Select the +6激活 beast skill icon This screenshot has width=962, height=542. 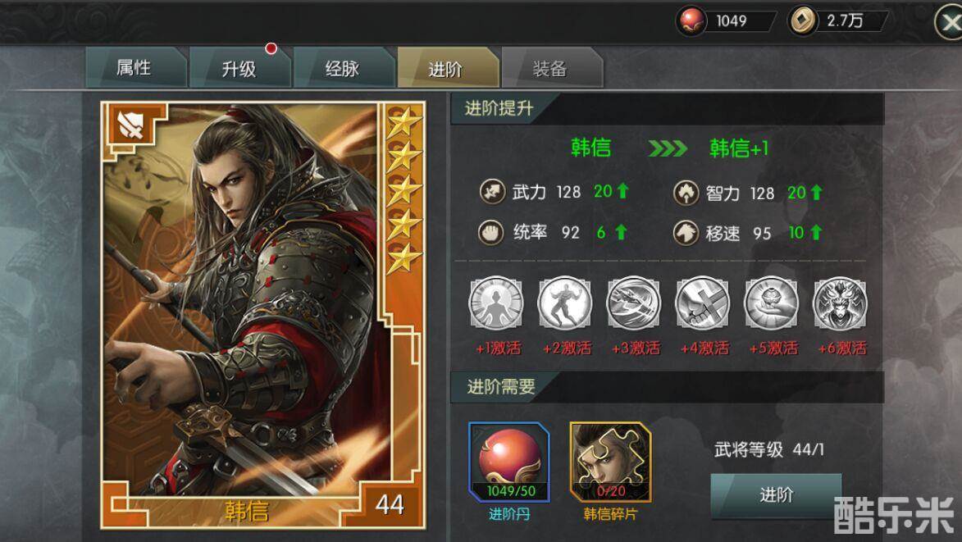[x=840, y=303]
